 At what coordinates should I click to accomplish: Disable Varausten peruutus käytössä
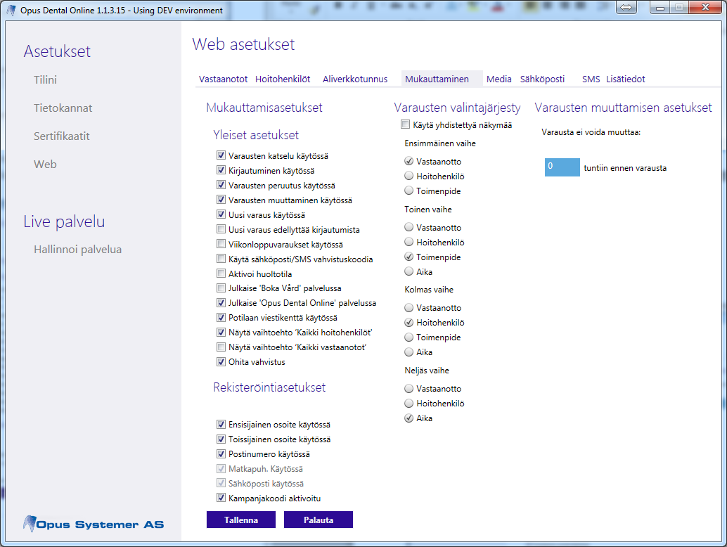tap(221, 185)
